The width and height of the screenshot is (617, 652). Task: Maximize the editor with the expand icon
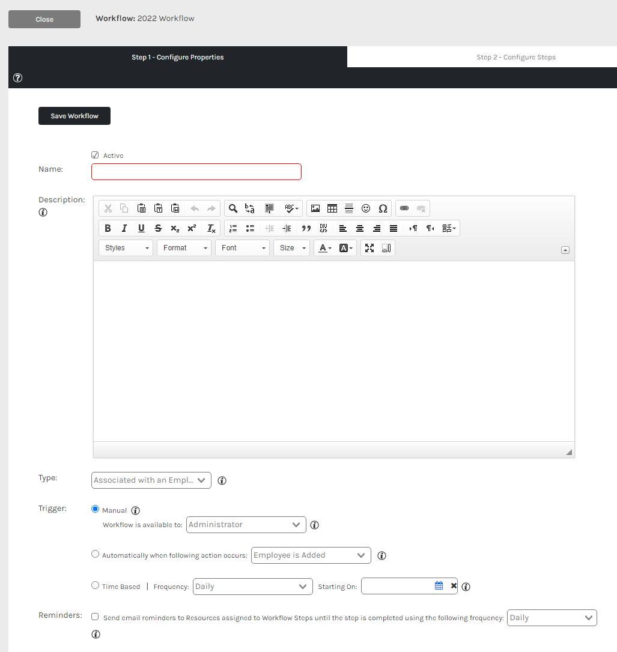[369, 248]
